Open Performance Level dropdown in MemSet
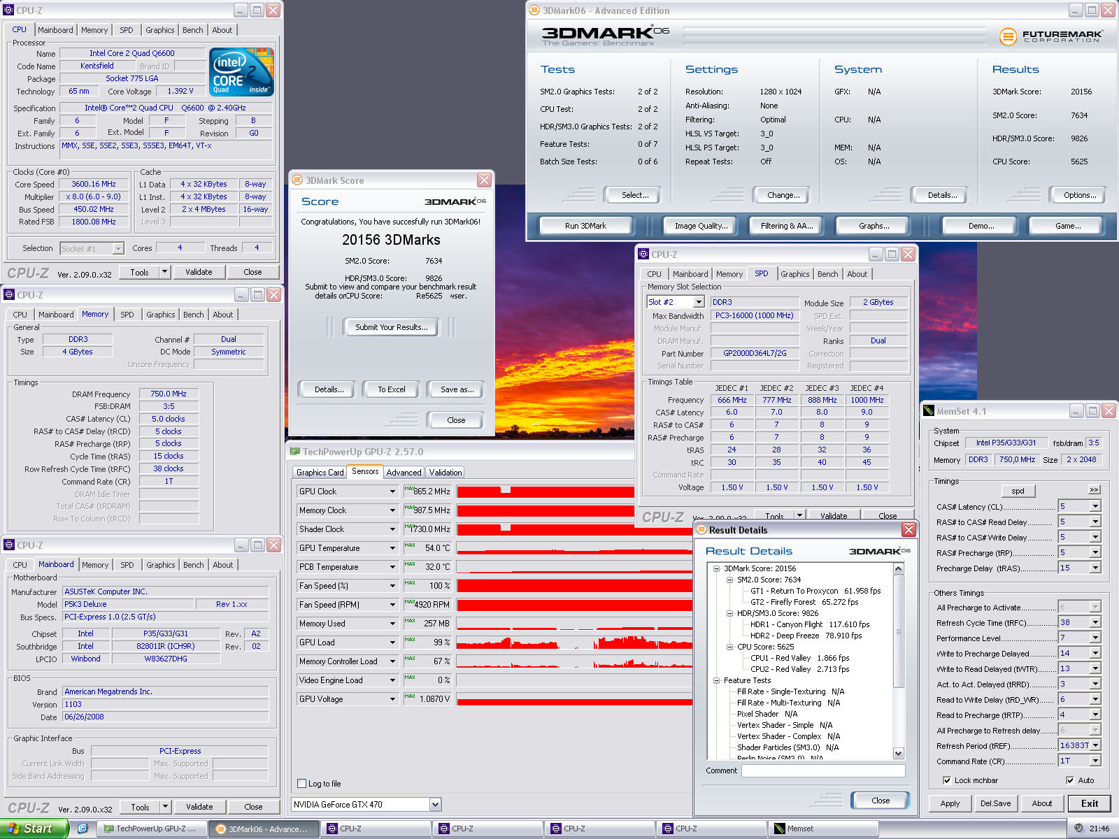Image resolution: width=1119 pixels, height=839 pixels. 1095,638
